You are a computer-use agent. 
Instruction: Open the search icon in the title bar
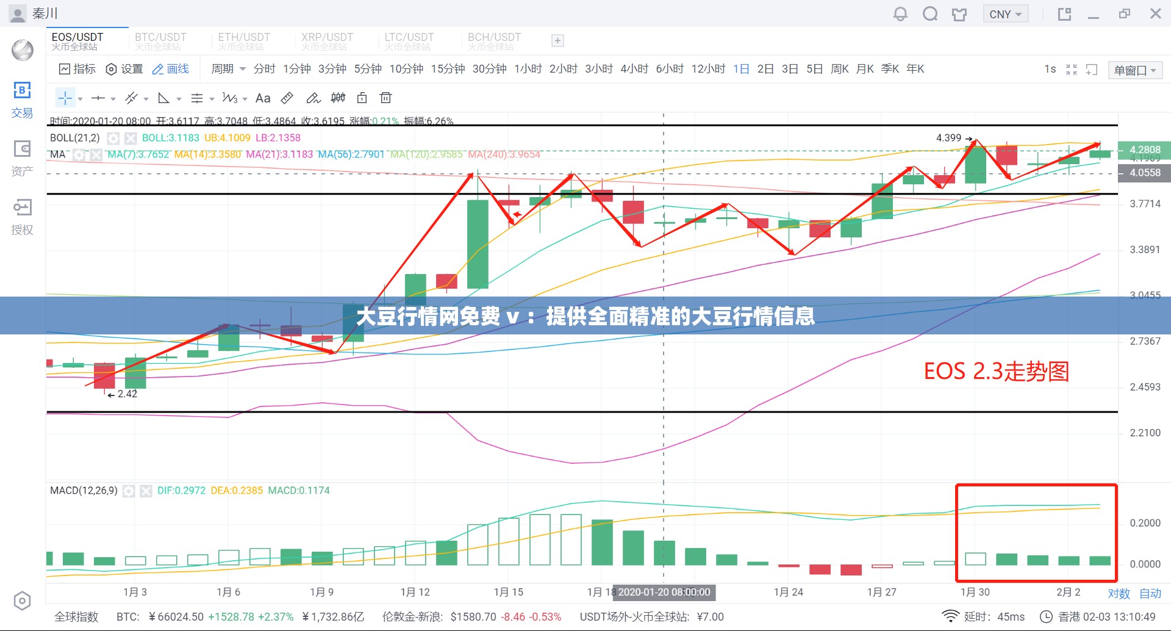coord(930,13)
